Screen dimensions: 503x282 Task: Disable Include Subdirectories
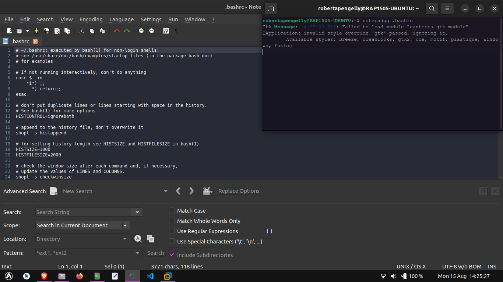coord(172,255)
